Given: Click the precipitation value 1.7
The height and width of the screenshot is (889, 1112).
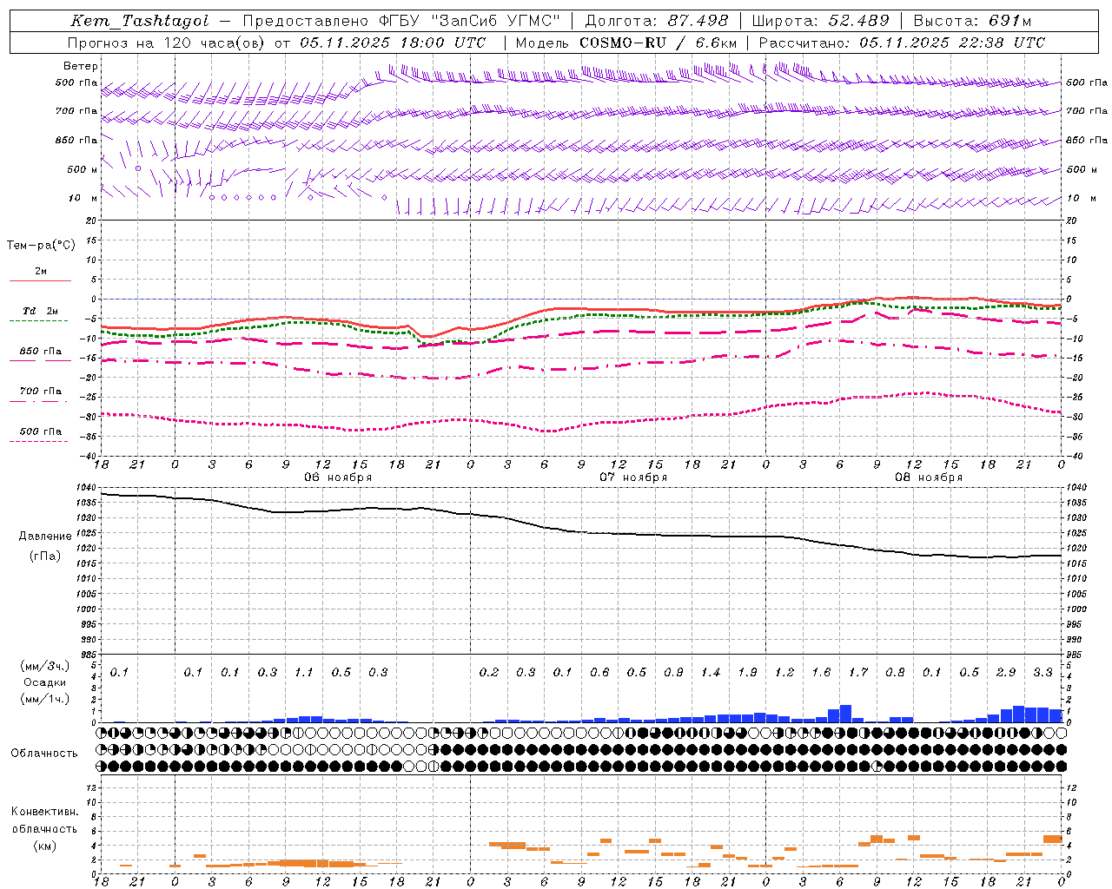Looking at the screenshot, I should [x=858, y=673].
